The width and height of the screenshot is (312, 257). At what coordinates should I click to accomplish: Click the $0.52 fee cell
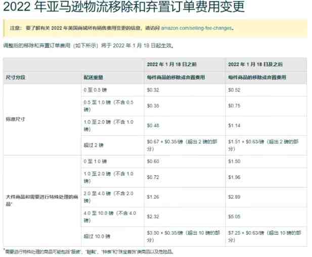point(234,90)
